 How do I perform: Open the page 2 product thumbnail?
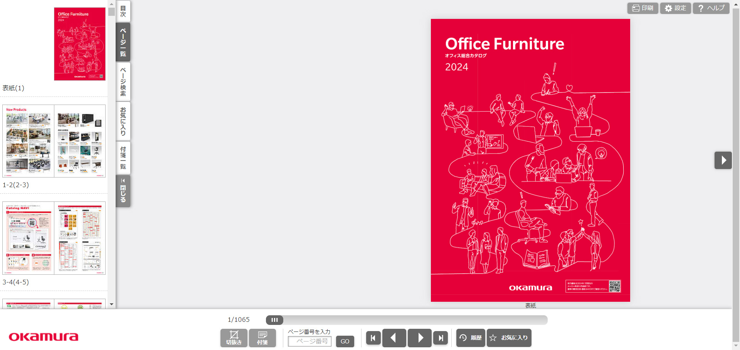click(80, 141)
